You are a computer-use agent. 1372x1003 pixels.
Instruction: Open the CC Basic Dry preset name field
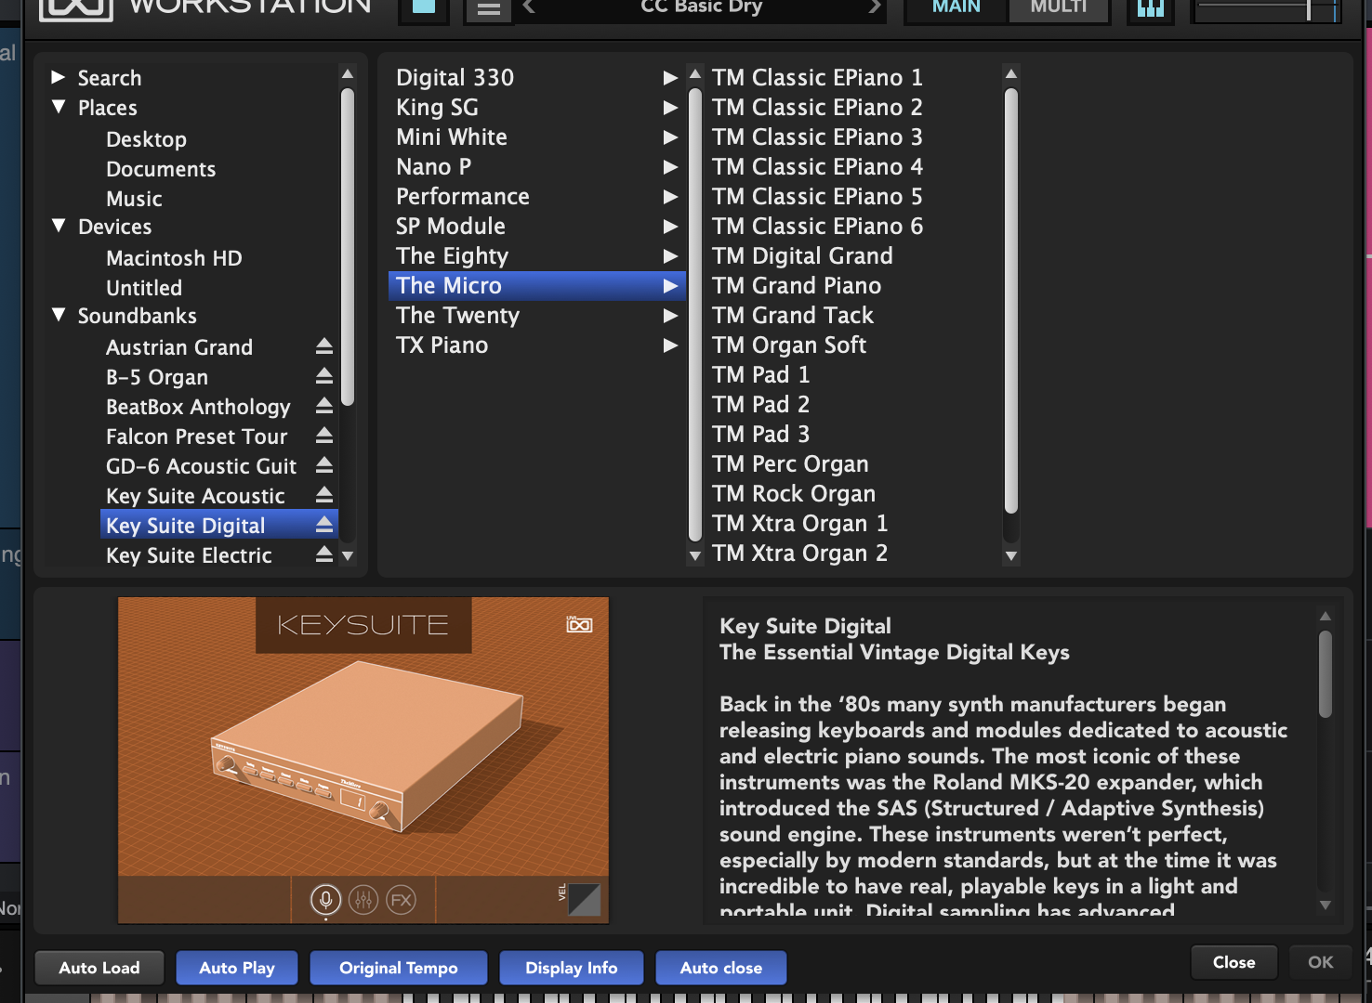tap(702, 7)
